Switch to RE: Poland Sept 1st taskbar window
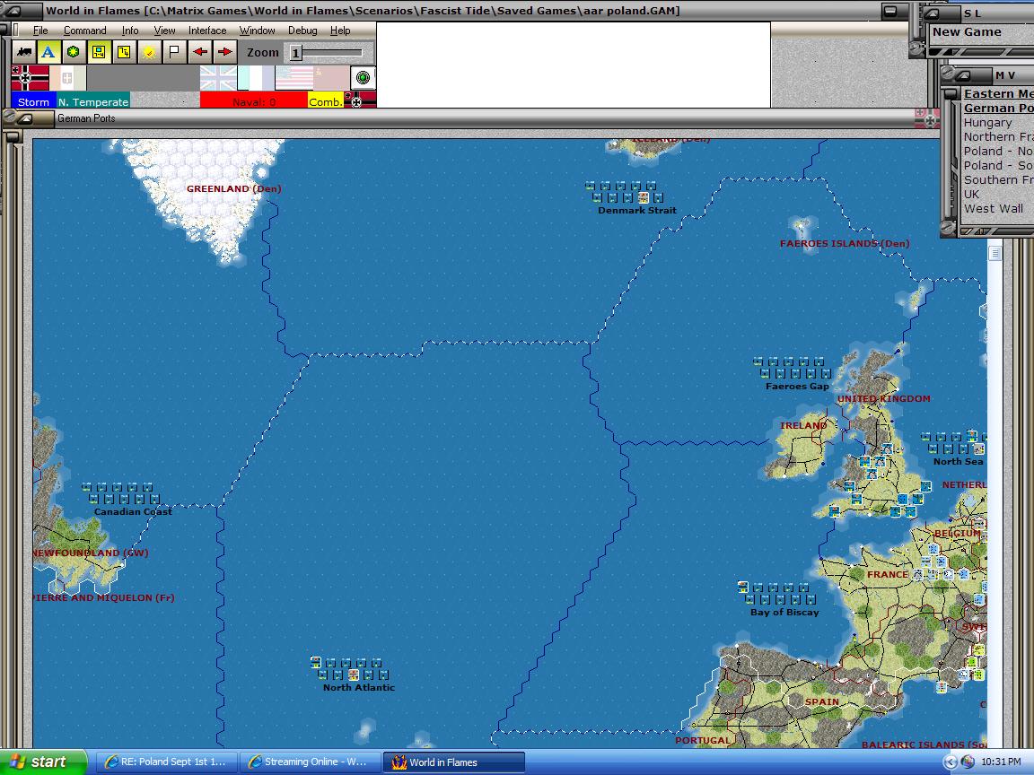This screenshot has width=1034, height=775. tap(165, 762)
